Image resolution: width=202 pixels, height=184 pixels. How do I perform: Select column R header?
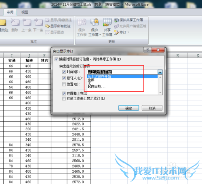(x=178, y=56)
